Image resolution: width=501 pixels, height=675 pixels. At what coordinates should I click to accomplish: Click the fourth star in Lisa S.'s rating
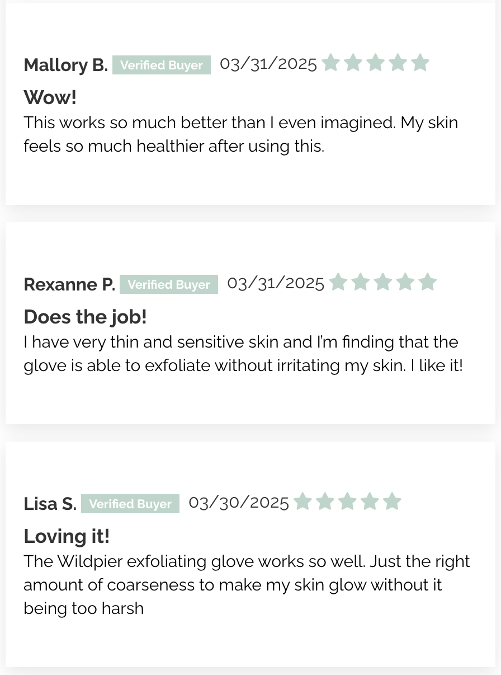coord(370,501)
